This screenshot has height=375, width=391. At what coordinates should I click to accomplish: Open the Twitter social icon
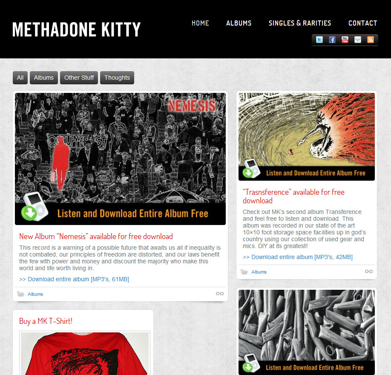click(319, 40)
